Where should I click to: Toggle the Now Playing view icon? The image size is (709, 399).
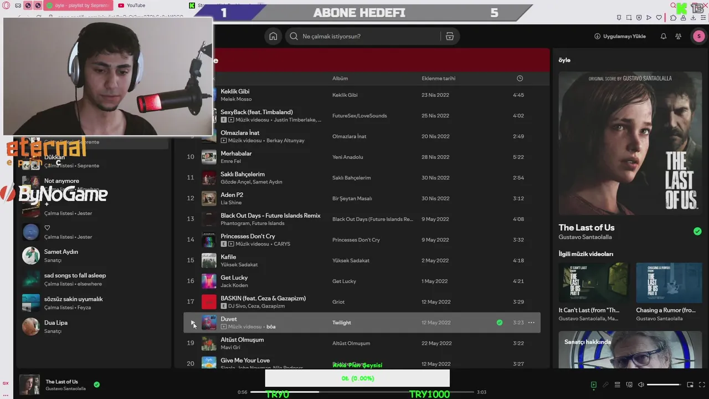593,385
